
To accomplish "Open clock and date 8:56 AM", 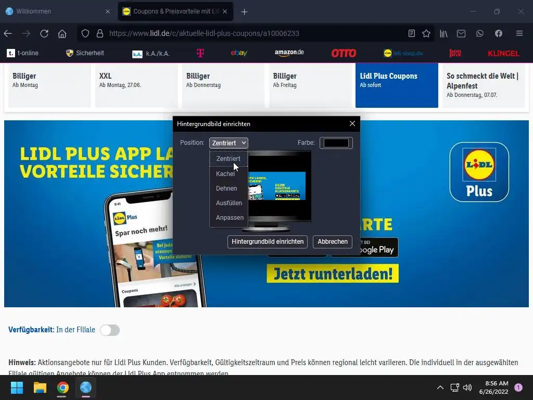I will tap(493, 387).
